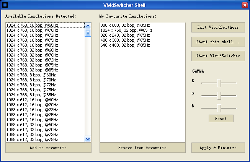Select 1024 x 768, 16 bpp, @70Hz

(x=45, y=30)
